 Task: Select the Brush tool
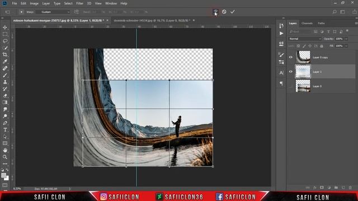5,75
